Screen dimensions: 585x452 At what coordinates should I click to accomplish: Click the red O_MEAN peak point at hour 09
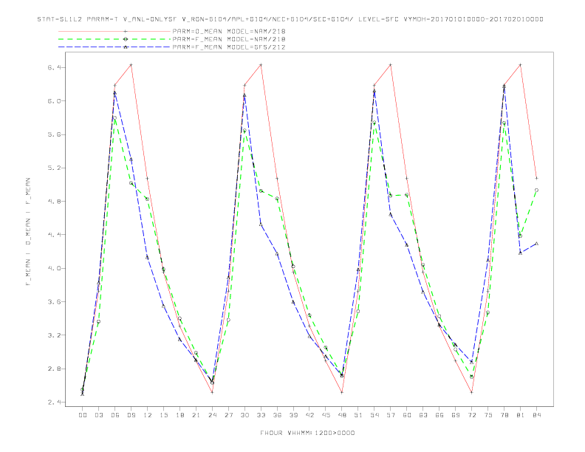click(x=131, y=65)
